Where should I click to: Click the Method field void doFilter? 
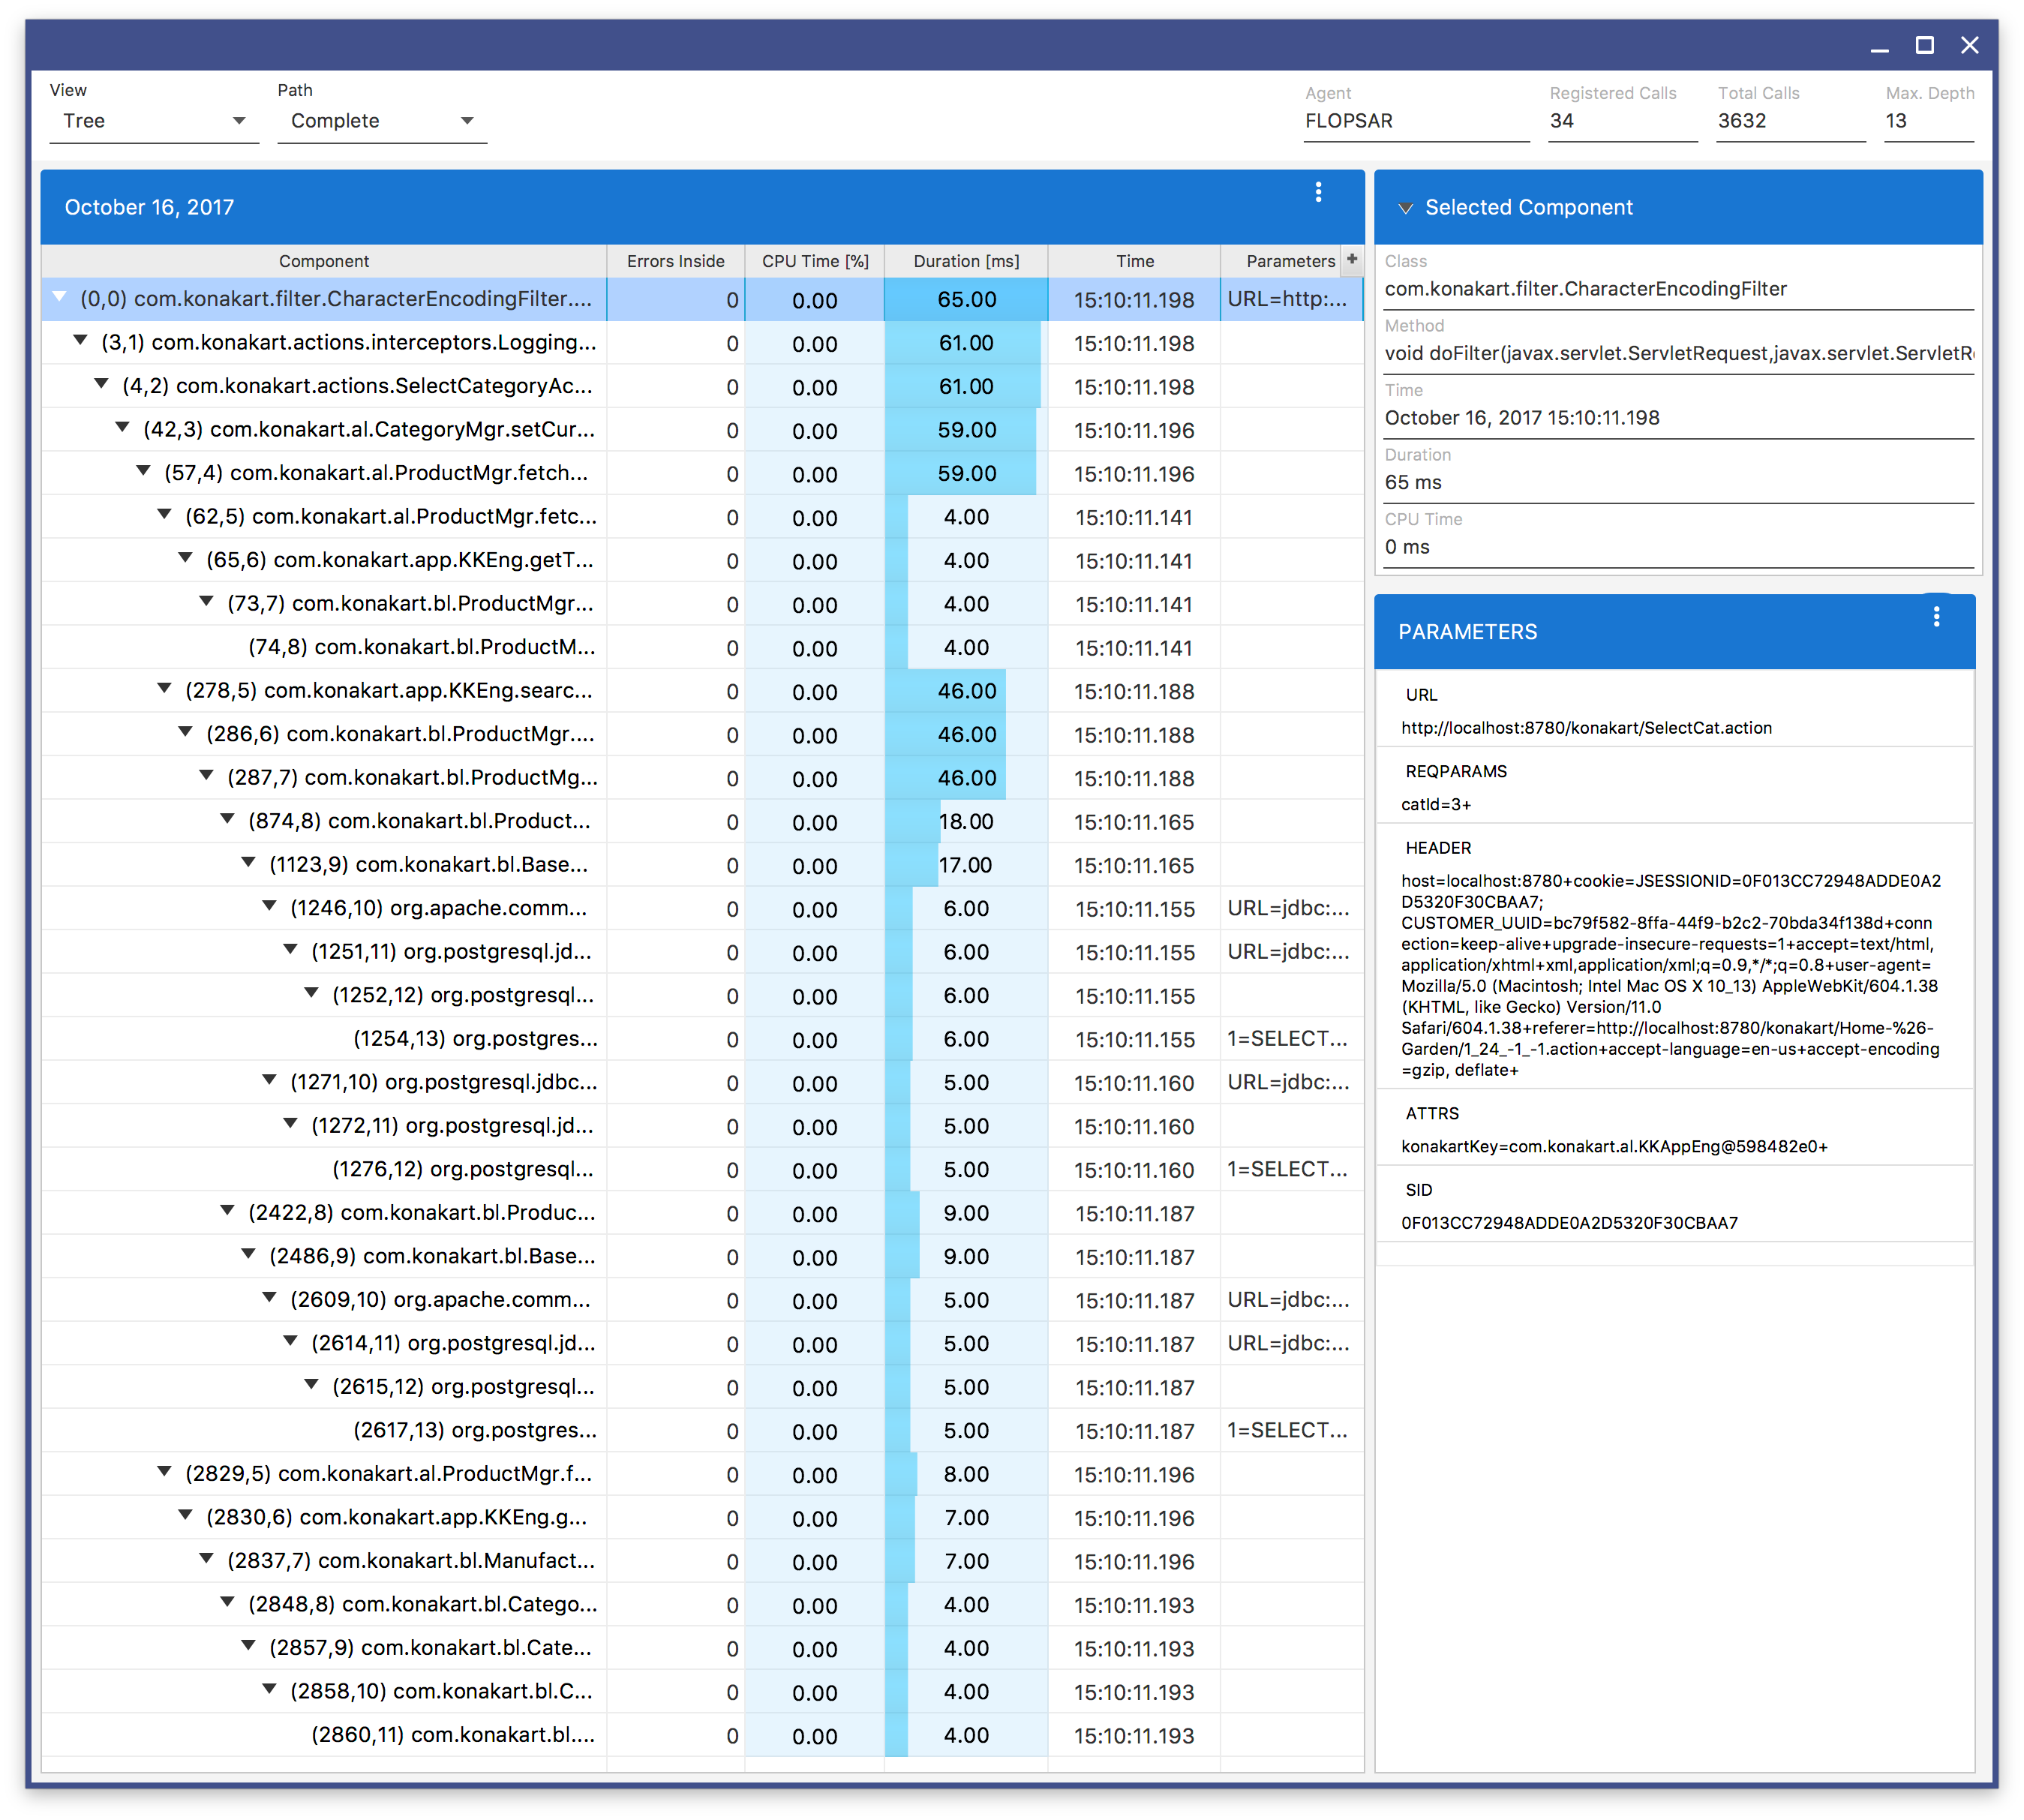point(1678,353)
